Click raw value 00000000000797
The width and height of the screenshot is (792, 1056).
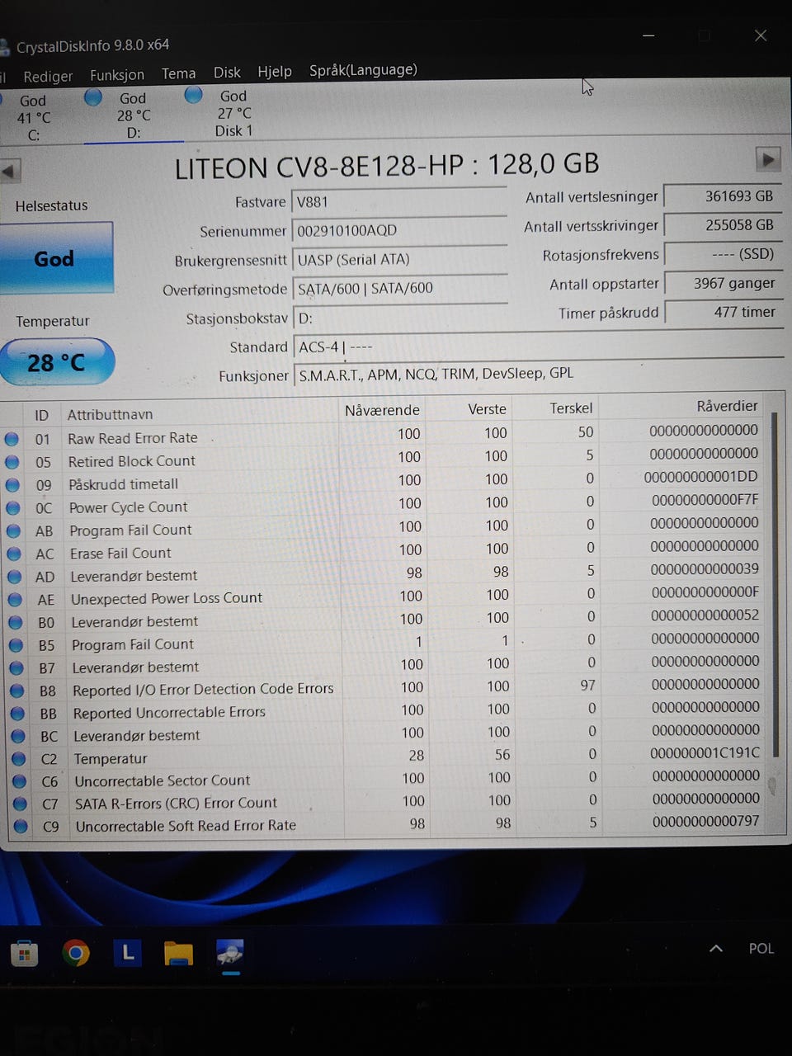[705, 821]
